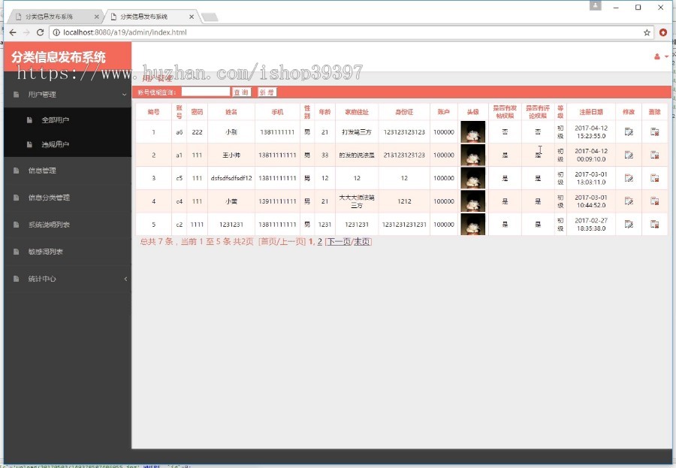Click the 身份证 column header
The width and height of the screenshot is (676, 468).
(x=404, y=112)
